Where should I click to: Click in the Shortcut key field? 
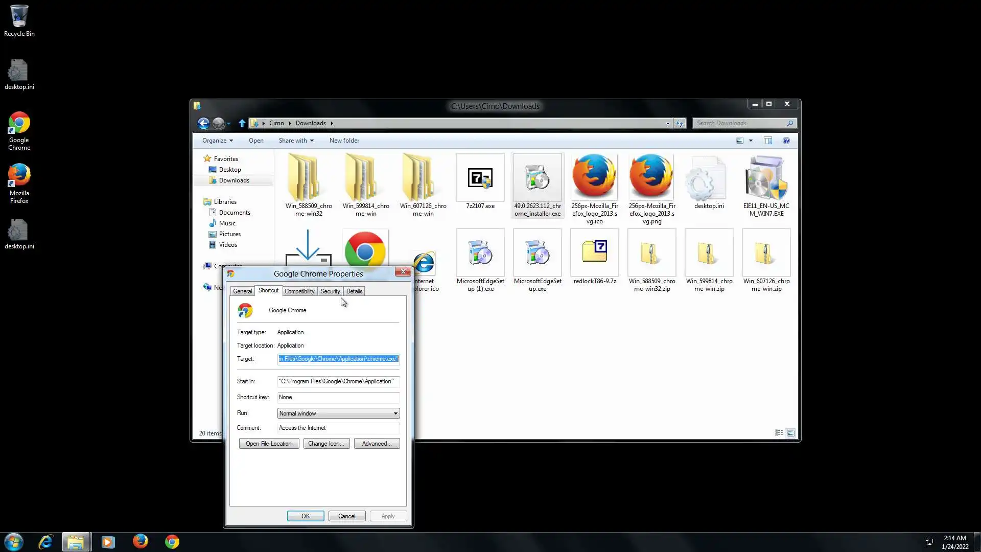[x=338, y=397]
